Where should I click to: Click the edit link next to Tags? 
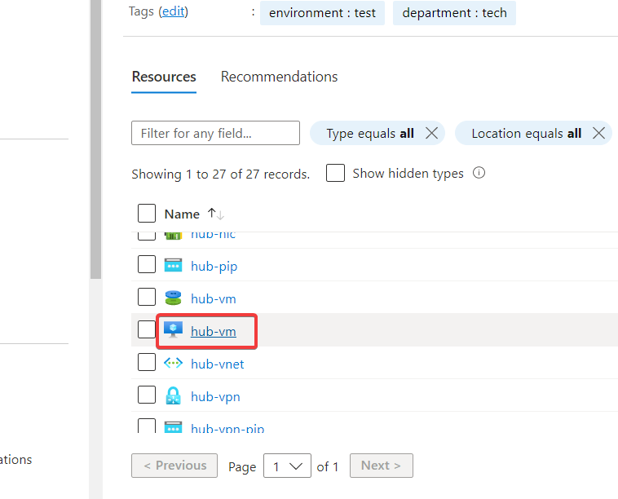(x=172, y=11)
